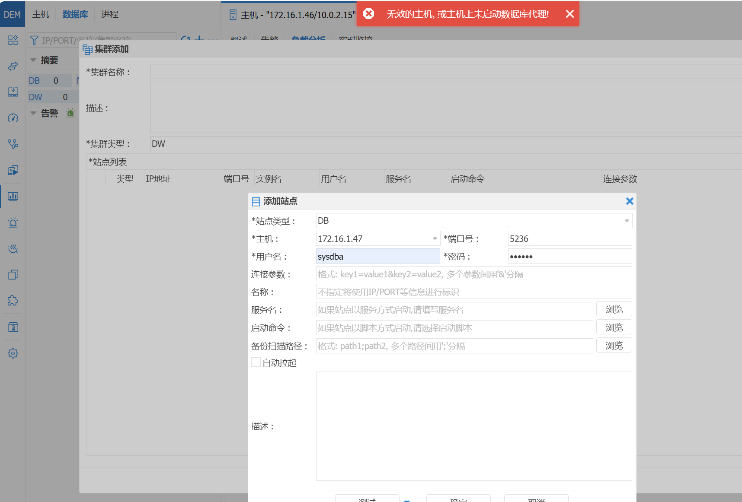Expand the 主机 dropdown arrow
The image size is (742, 502).
click(x=435, y=238)
